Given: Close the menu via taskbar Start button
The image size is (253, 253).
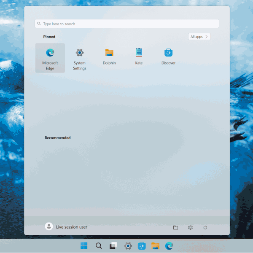Looking at the screenshot, I should tap(84, 246).
